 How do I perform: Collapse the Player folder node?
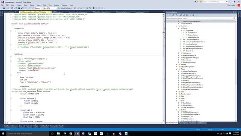pyautogui.click(x=177, y=69)
